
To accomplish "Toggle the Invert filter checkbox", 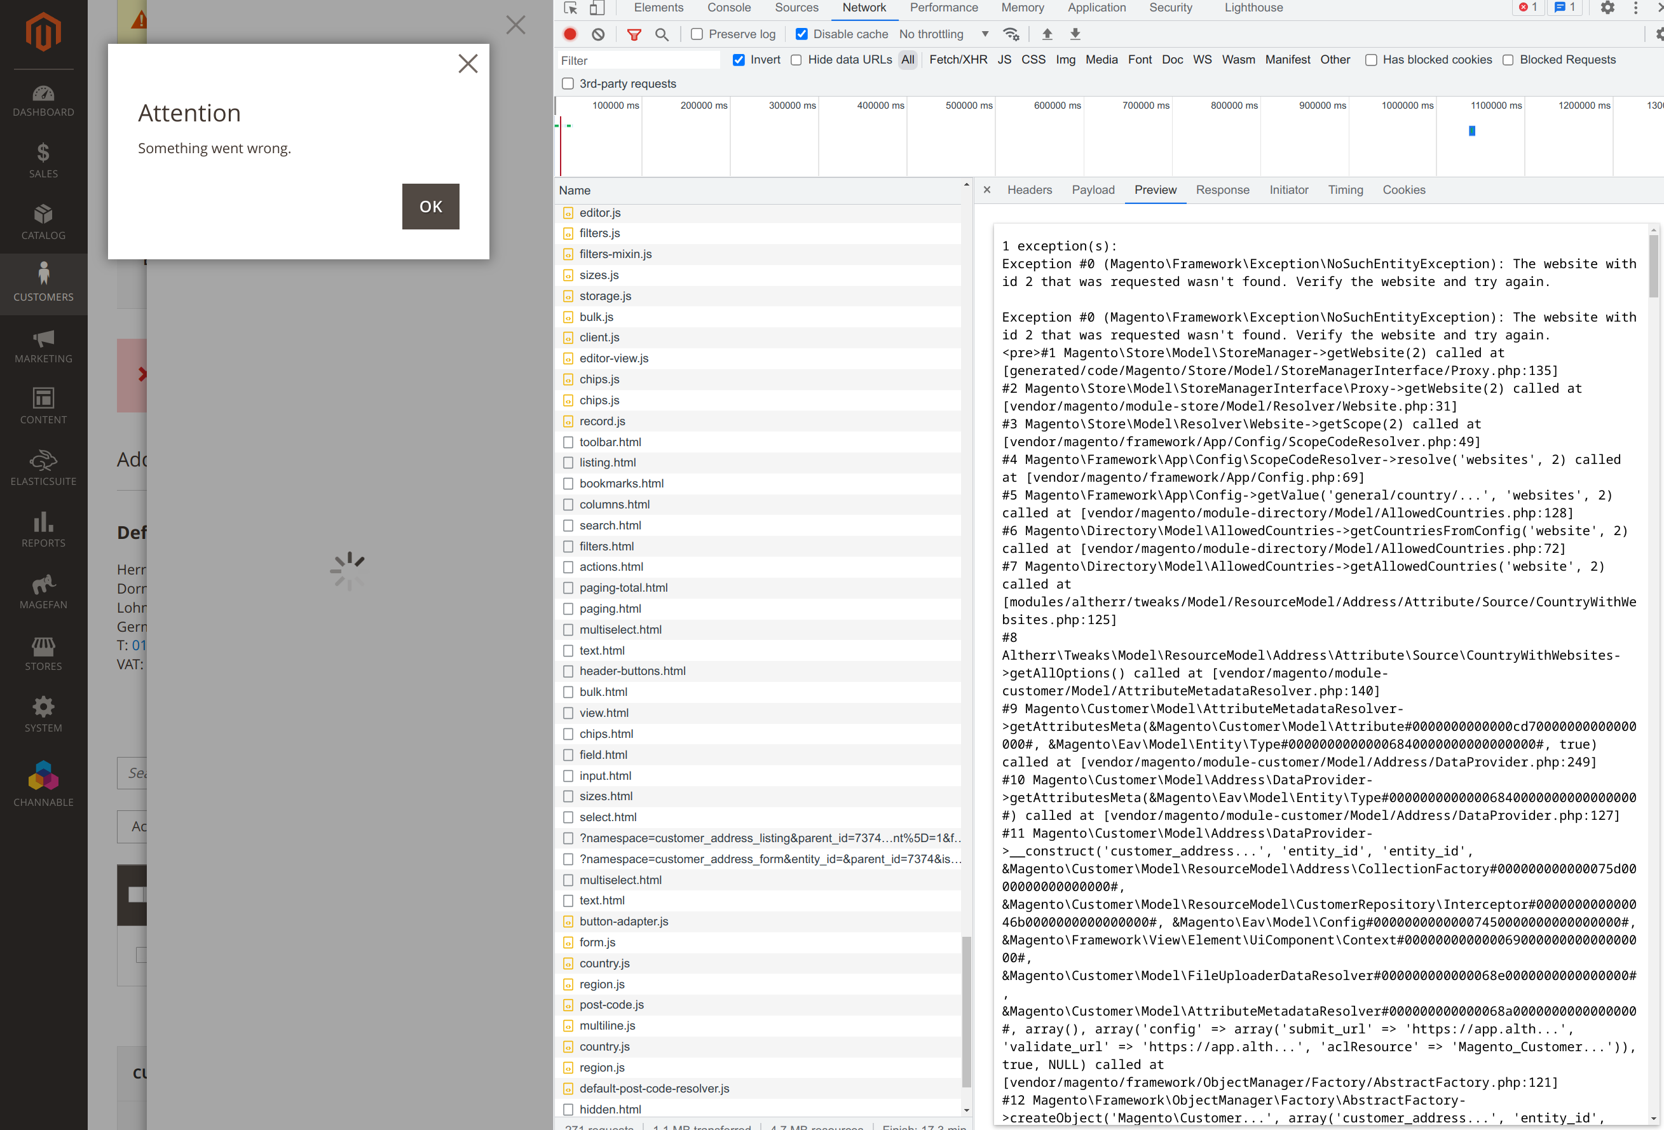I will [x=738, y=60].
